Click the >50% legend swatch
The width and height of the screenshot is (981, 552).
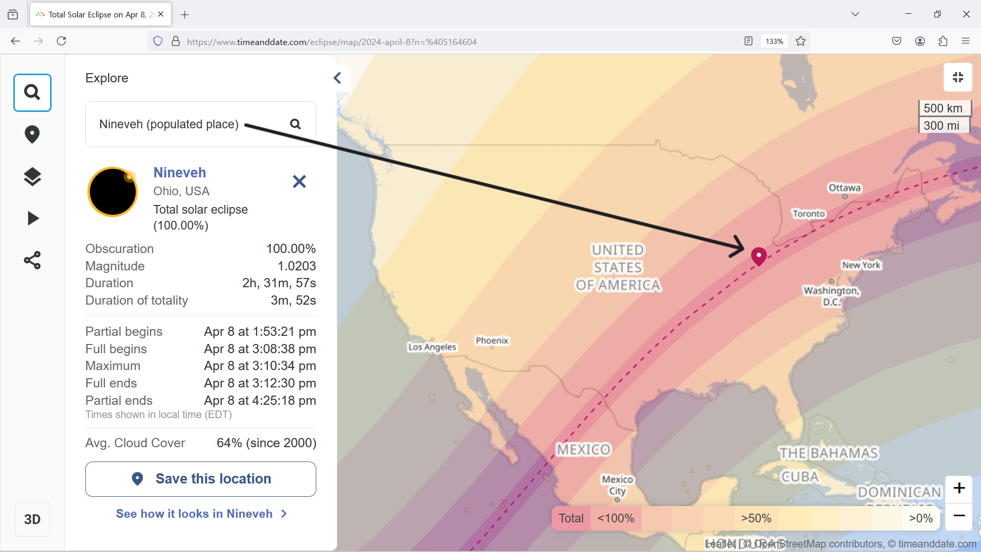tap(756, 518)
